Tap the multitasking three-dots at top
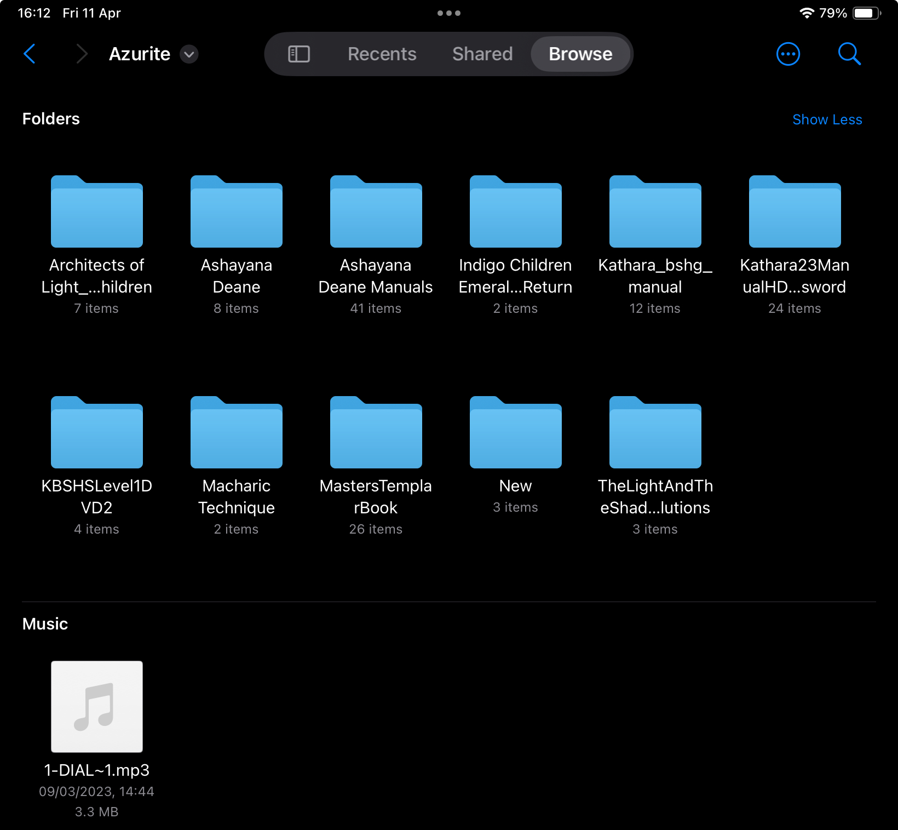The width and height of the screenshot is (898, 830). (449, 13)
